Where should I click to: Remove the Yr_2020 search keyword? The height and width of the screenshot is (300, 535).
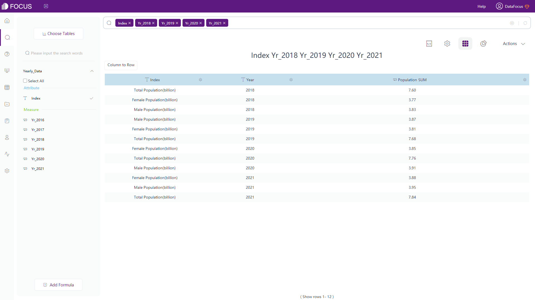201,23
